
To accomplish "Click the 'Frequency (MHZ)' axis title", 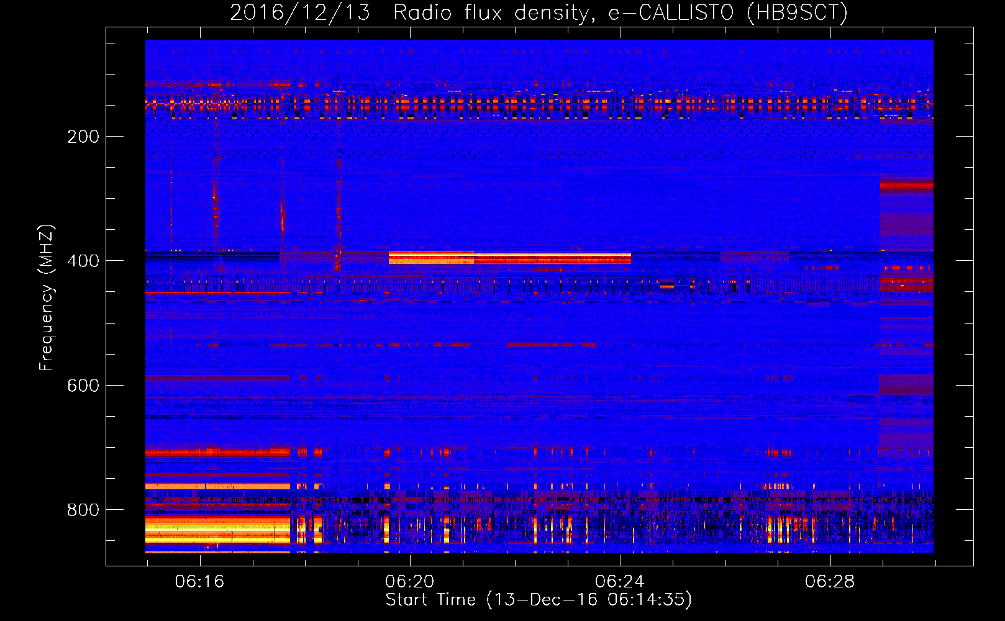I will [47, 297].
